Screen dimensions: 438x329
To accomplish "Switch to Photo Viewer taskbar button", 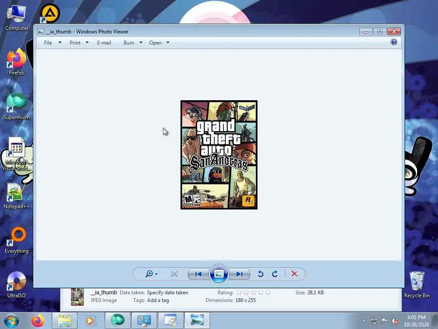I will [197, 320].
